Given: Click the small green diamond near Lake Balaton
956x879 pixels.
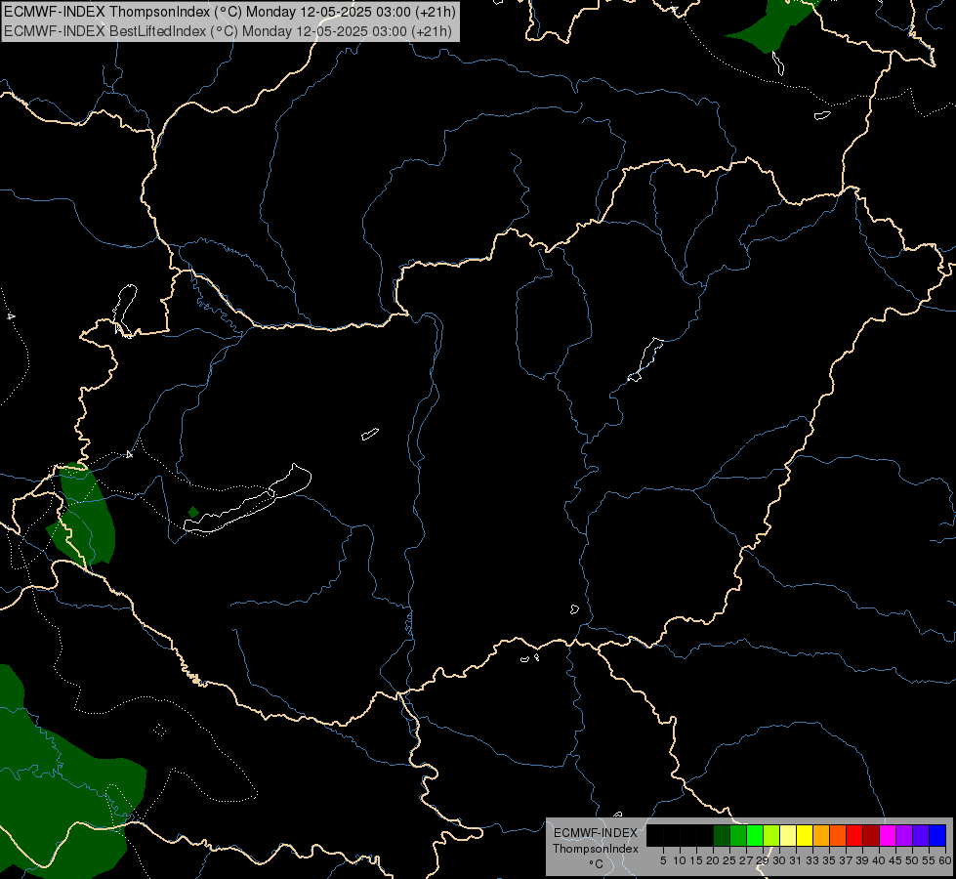Looking at the screenshot, I should 193,512.
